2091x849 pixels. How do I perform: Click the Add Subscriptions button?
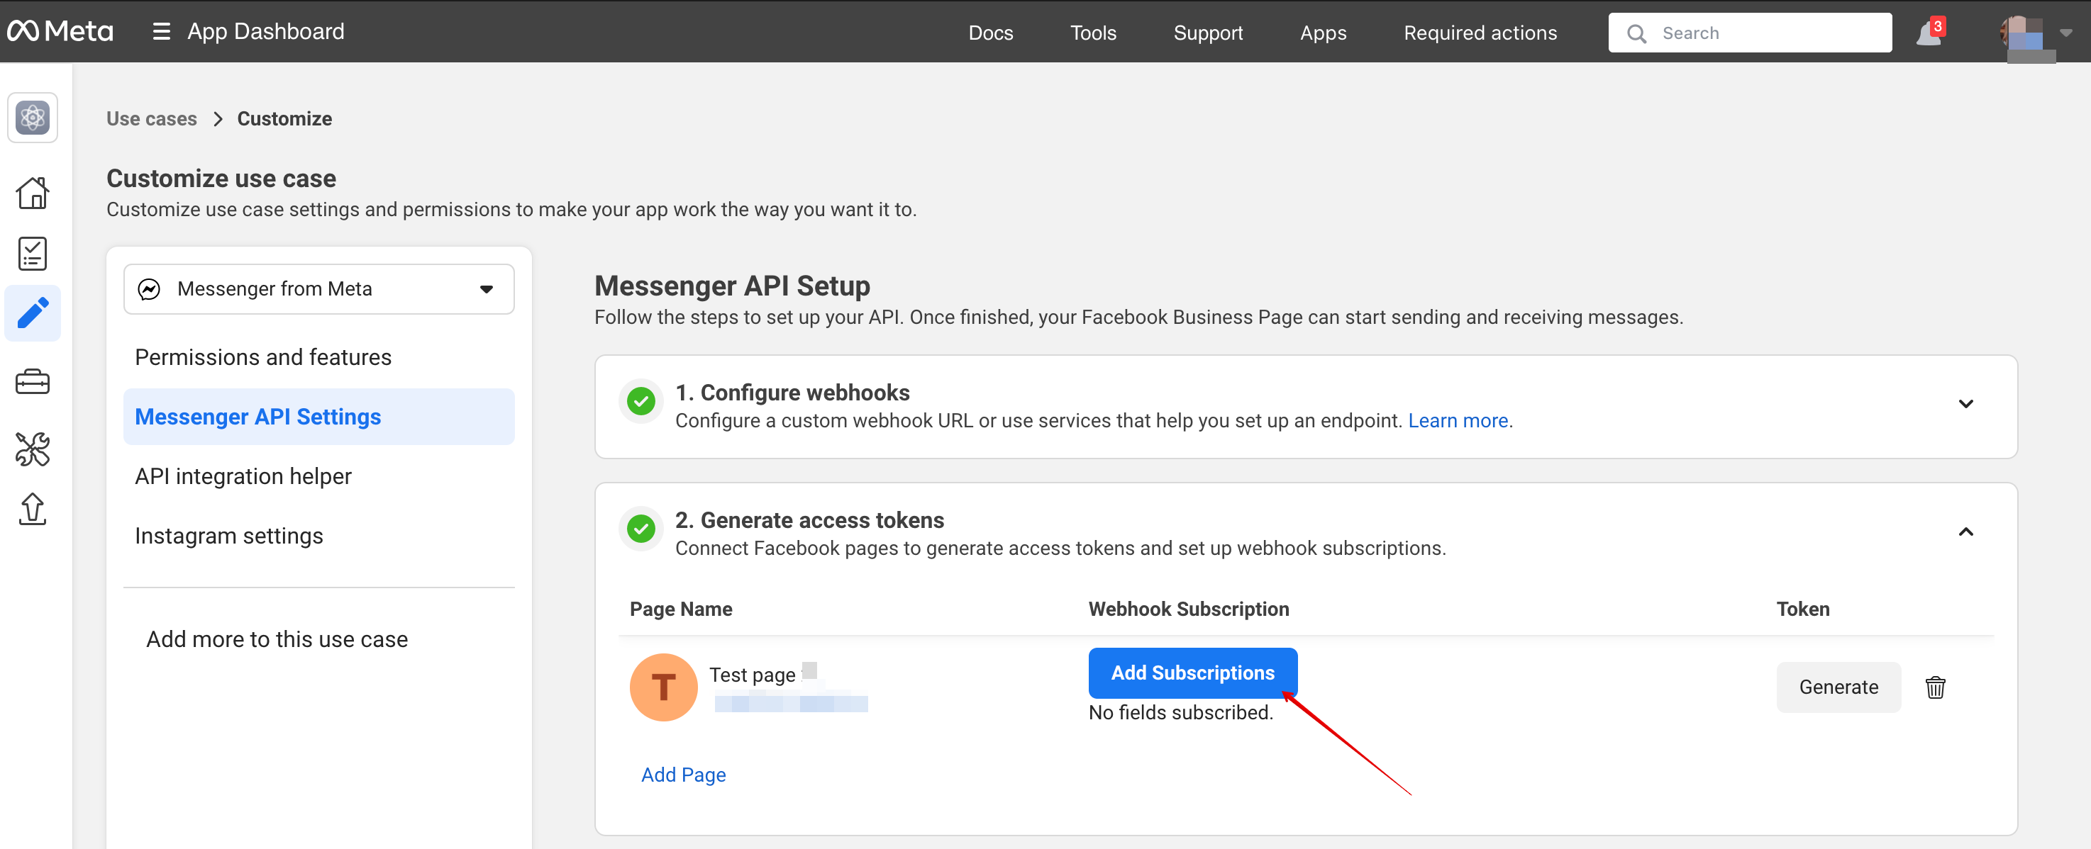pos(1192,673)
